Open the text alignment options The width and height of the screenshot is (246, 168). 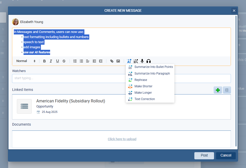[x=88, y=61]
